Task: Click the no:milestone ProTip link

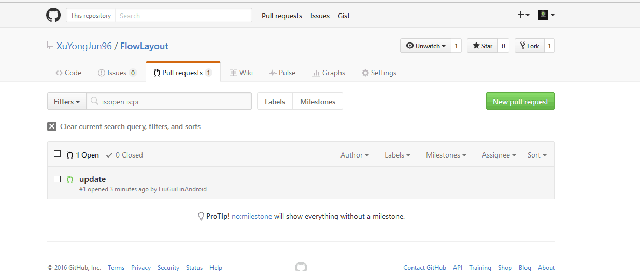Action: point(252,217)
